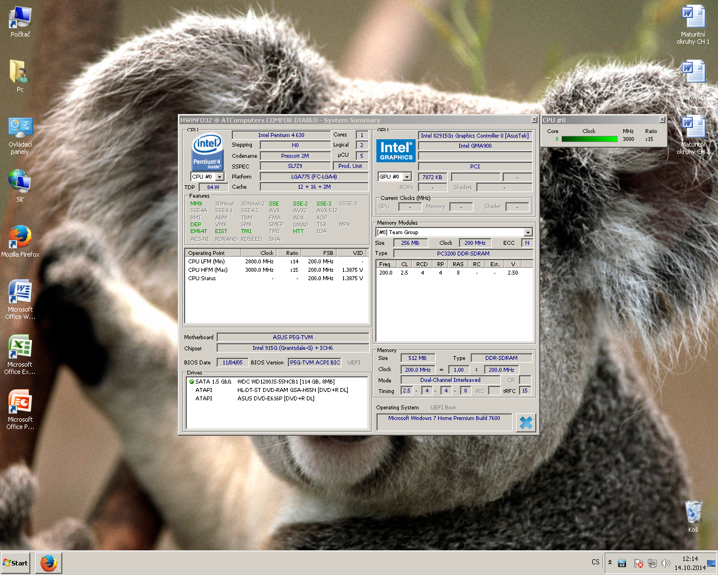Image resolution: width=718 pixels, height=575 pixels.
Task: Click the HWiNFO tray icon
Action: pyautogui.click(x=622, y=563)
